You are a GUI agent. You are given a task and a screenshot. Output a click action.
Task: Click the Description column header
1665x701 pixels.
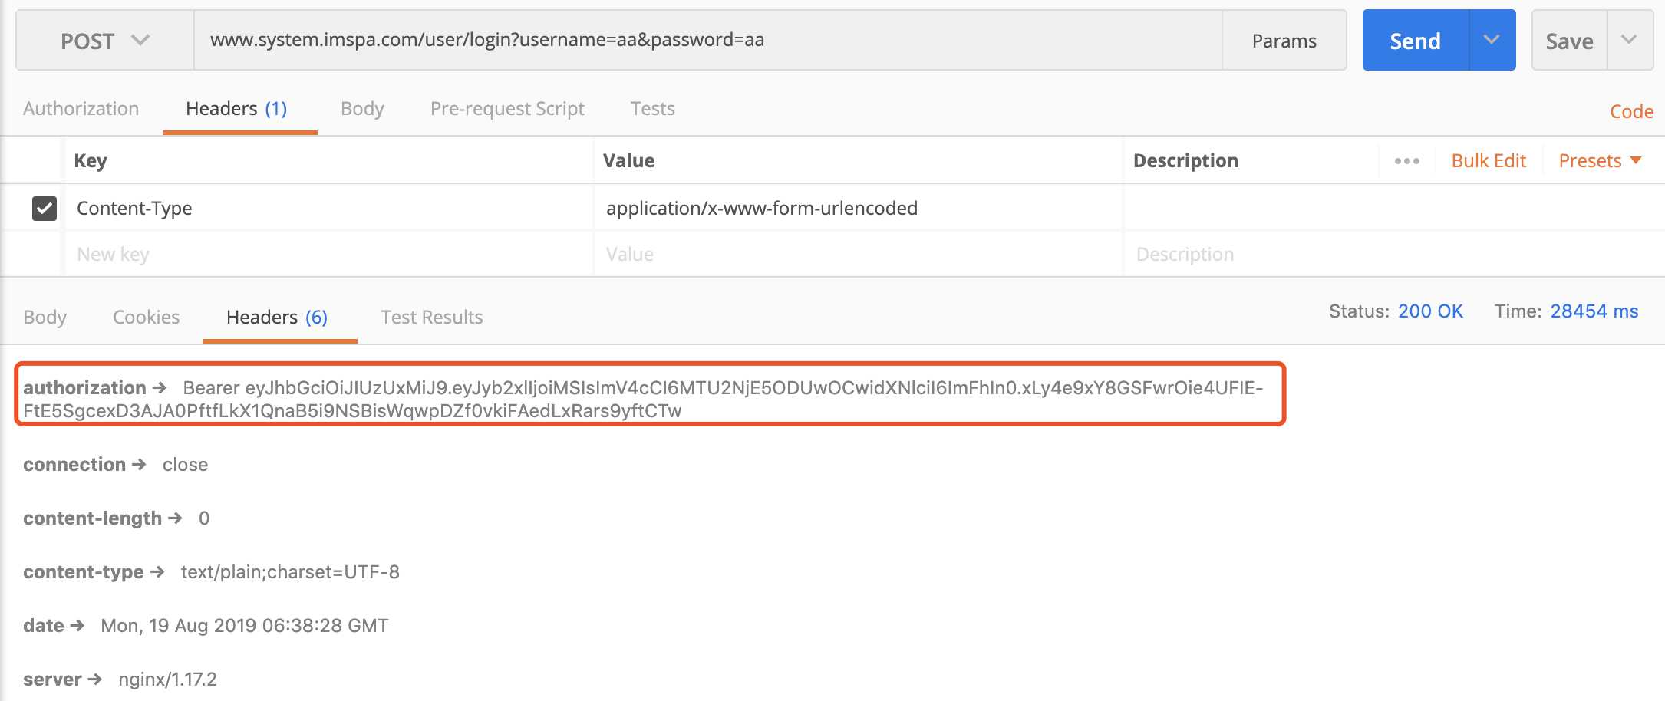pyautogui.click(x=1185, y=161)
